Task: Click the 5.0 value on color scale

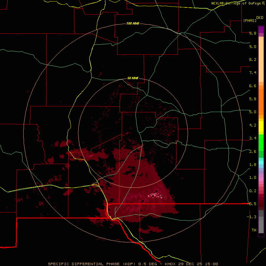Action: pos(253,112)
